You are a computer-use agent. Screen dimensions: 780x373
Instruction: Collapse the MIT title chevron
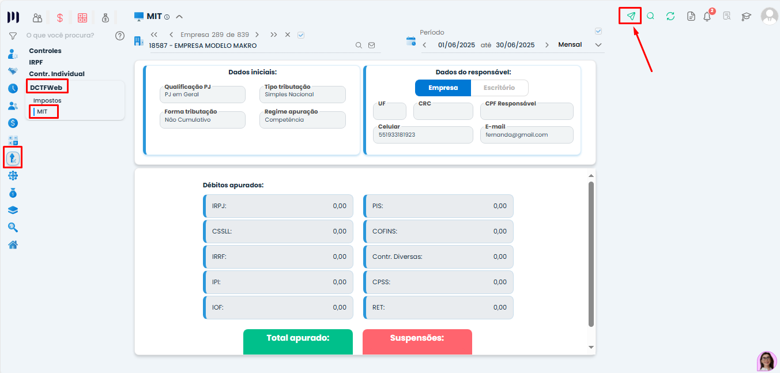(x=179, y=17)
